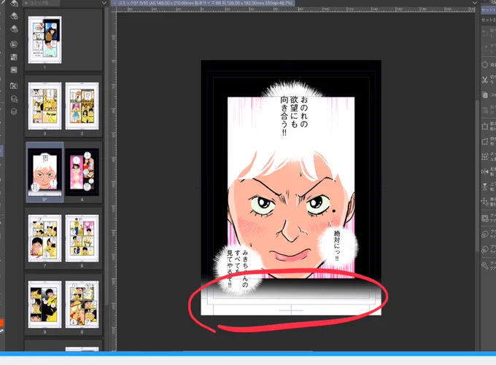Select page 2 thumbnail in page manager

[82, 106]
